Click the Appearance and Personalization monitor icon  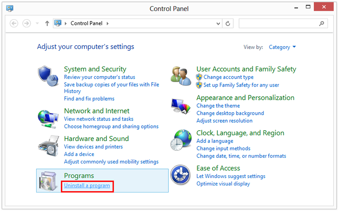(181, 106)
